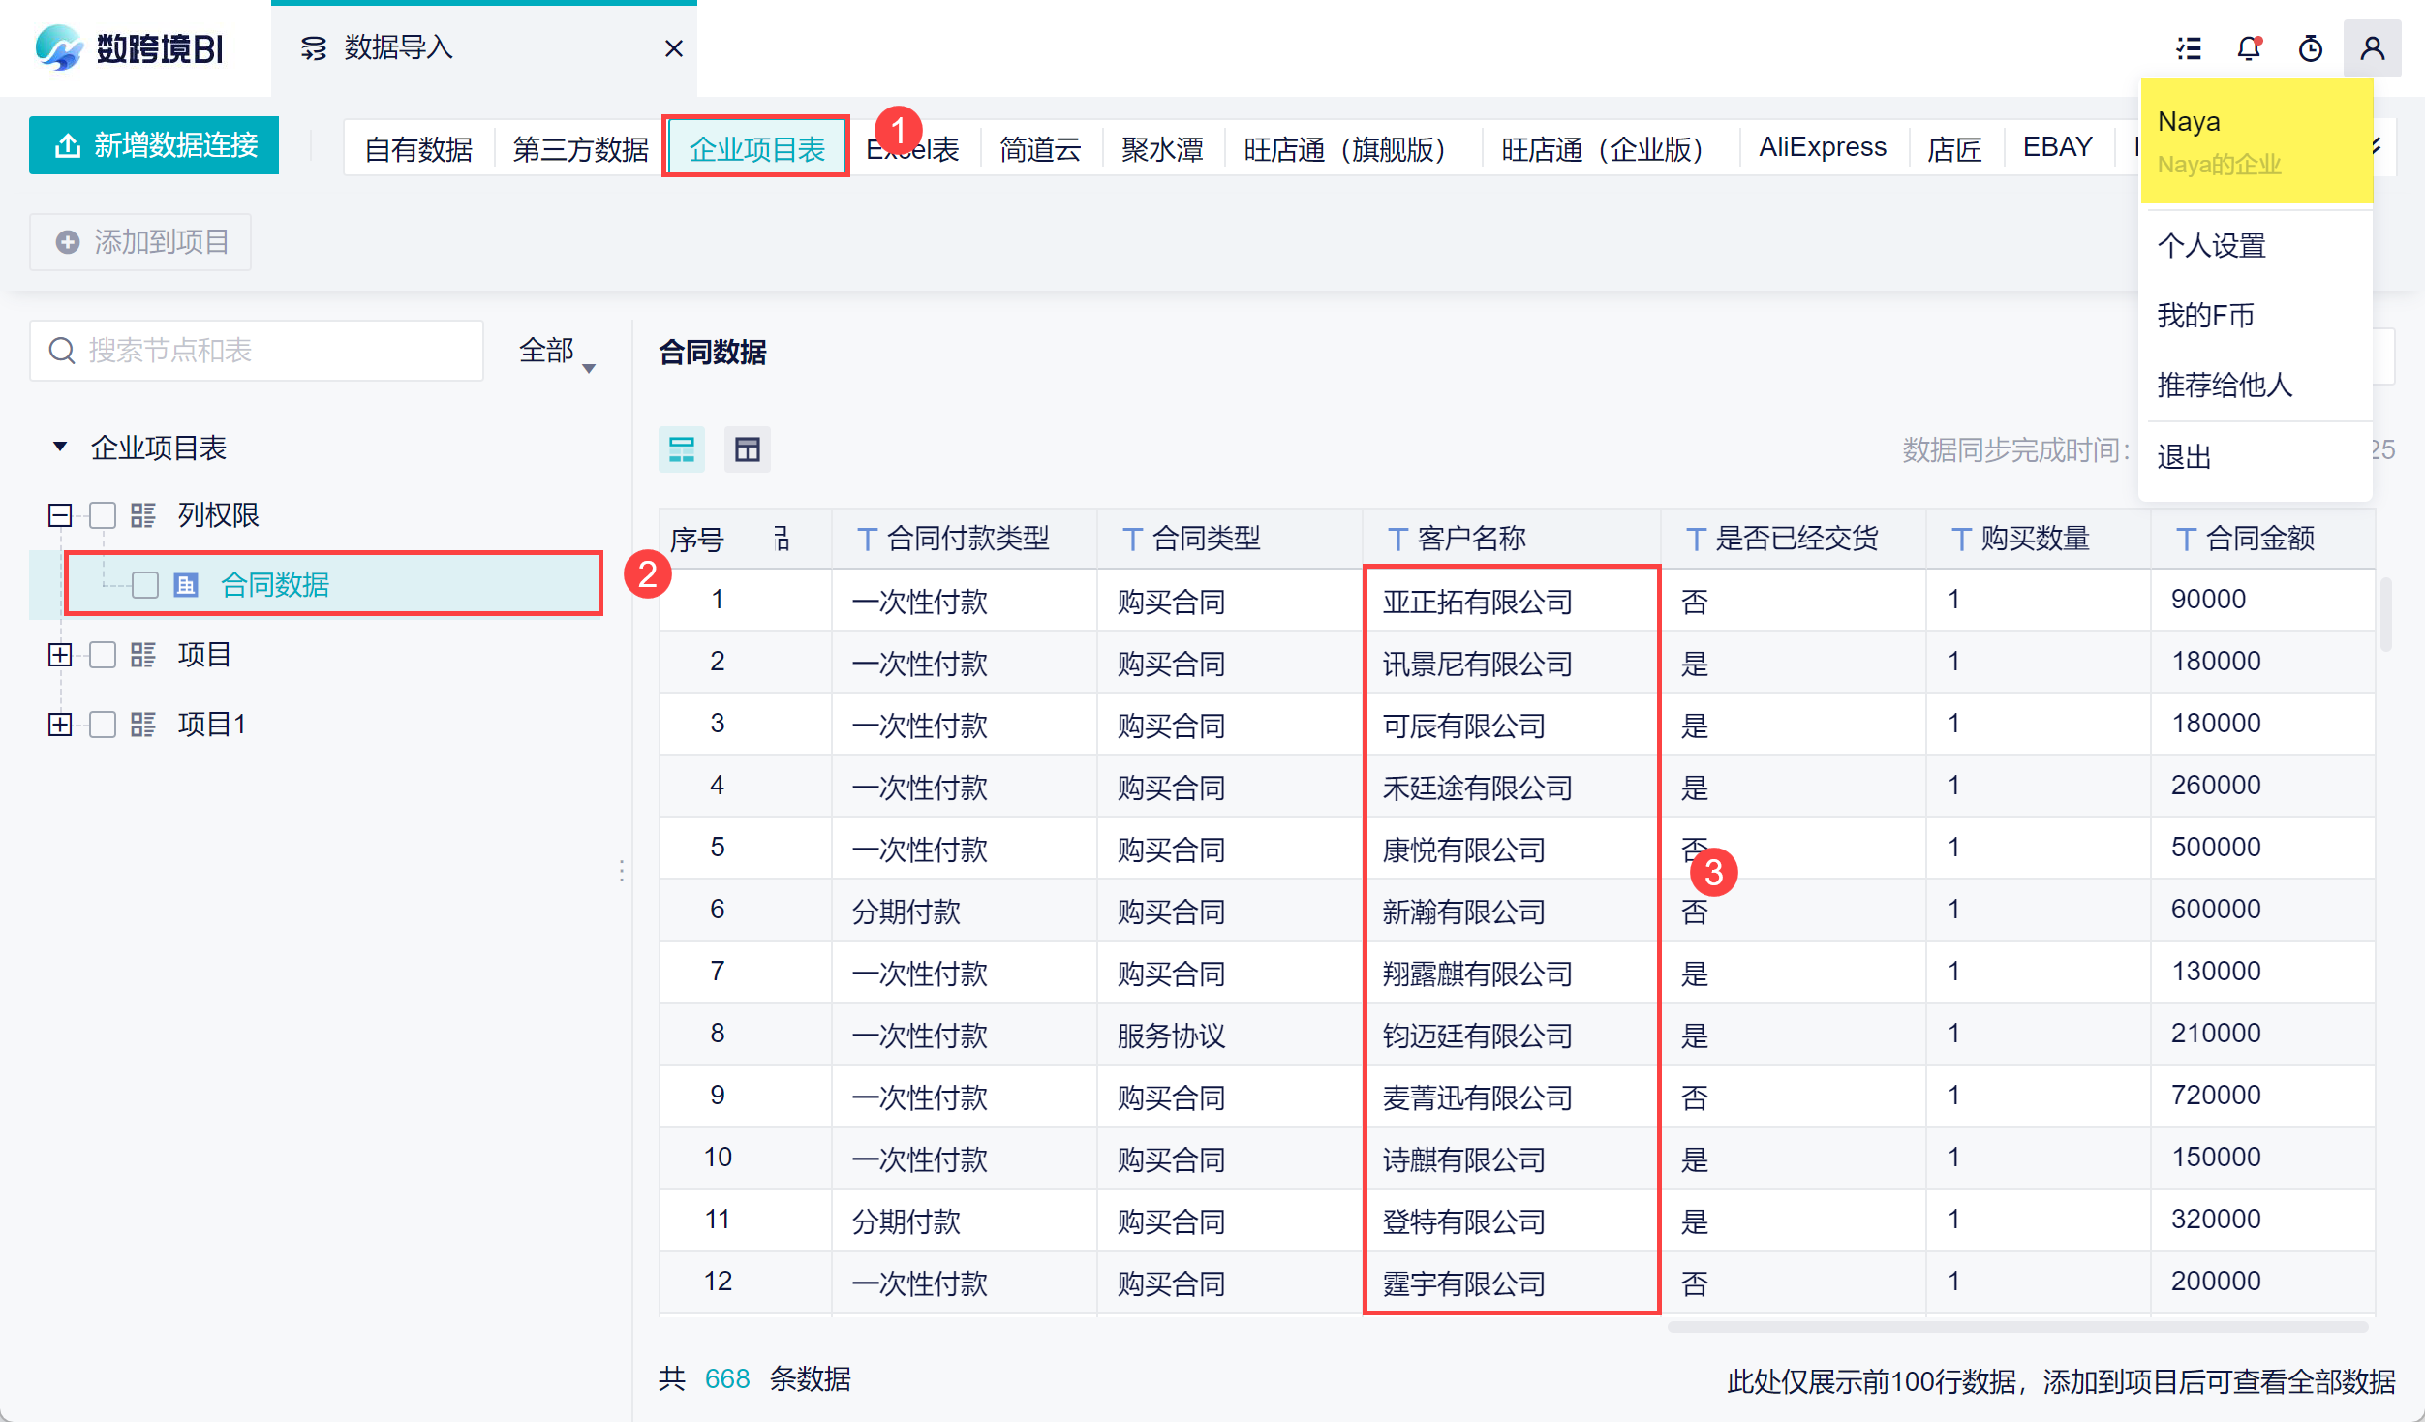Image resolution: width=2425 pixels, height=1422 pixels.
Task: Open the 简道云 tab
Action: click(1040, 148)
